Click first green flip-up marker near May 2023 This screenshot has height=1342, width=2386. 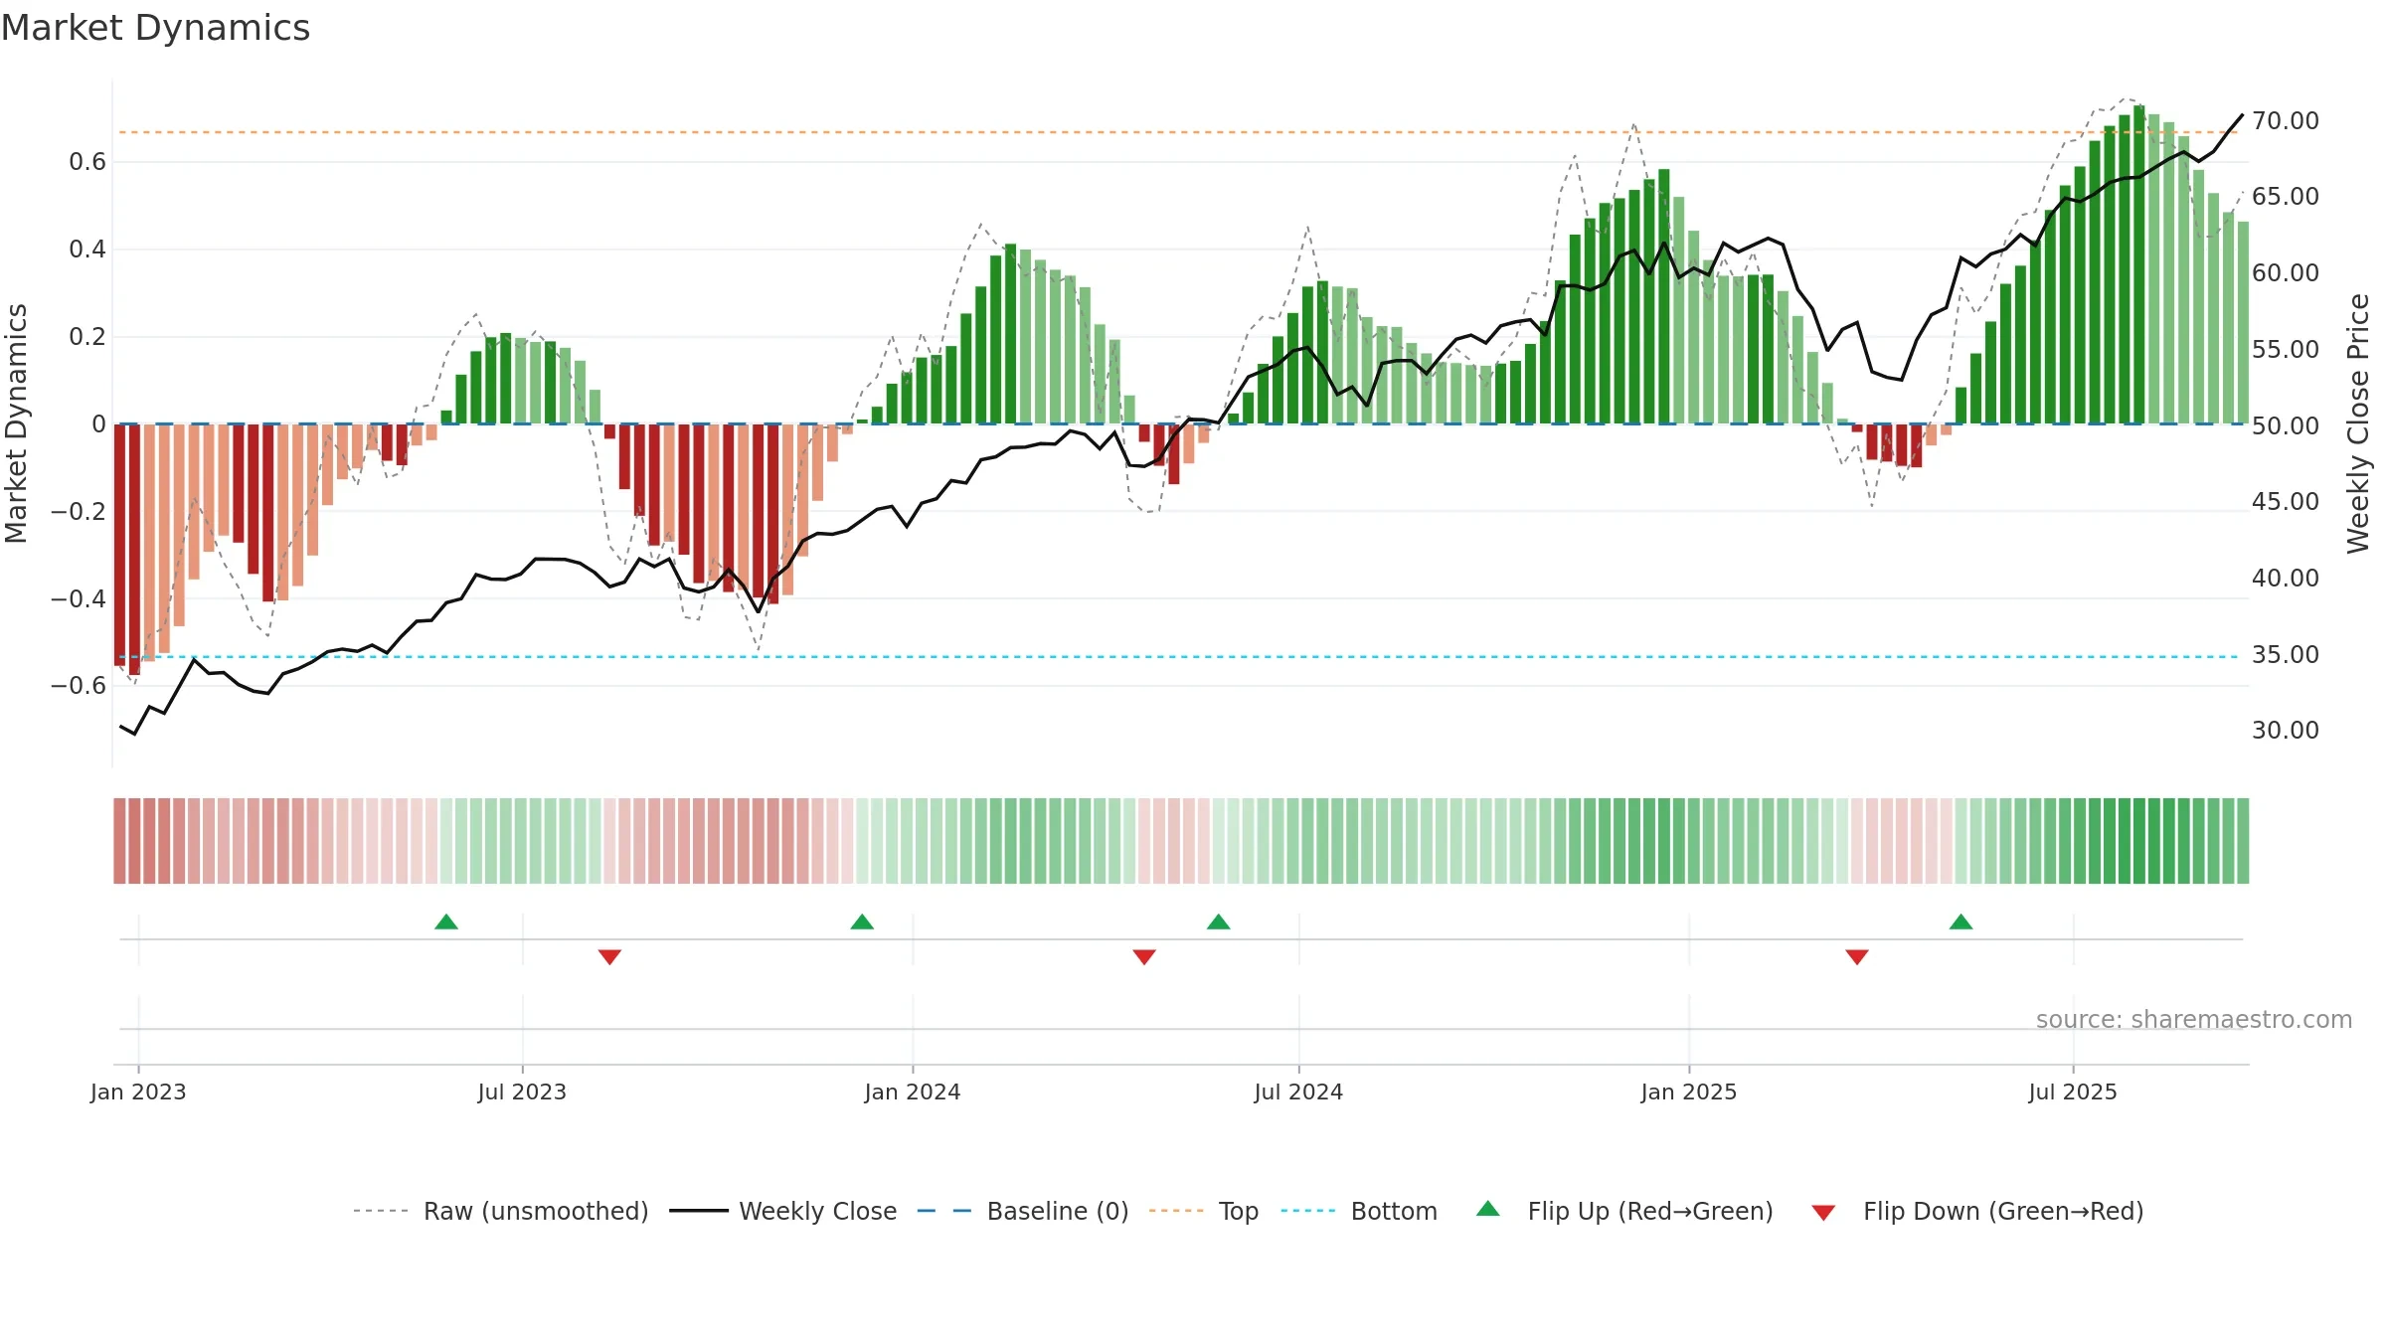coord(446,922)
